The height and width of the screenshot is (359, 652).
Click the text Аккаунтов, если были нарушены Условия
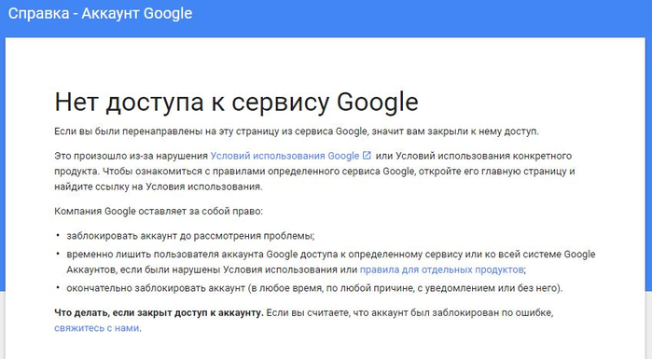click(212, 269)
